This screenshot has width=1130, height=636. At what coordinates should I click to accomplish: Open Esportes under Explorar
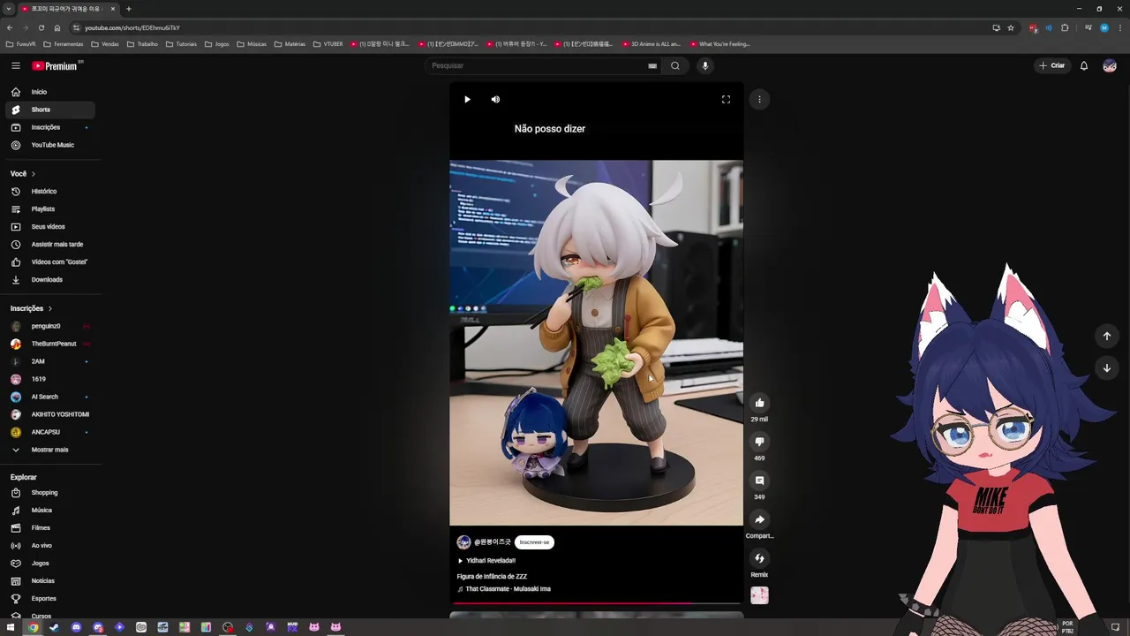(50, 599)
